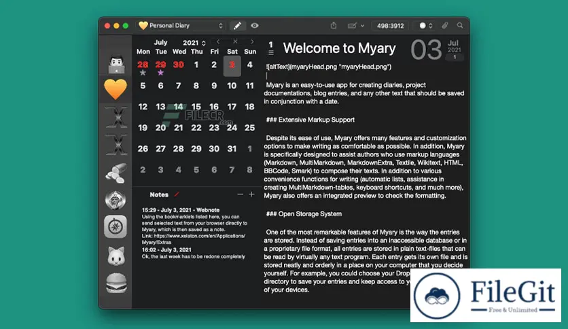Select July 1 in the calendar

[196, 65]
